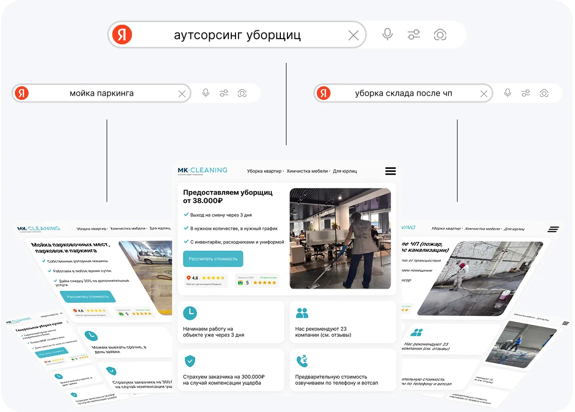The width and height of the screenshot is (575, 412).
Task: Click the heading "Предоставляем уборщиц от 38.000₽"
Action: click(x=228, y=196)
